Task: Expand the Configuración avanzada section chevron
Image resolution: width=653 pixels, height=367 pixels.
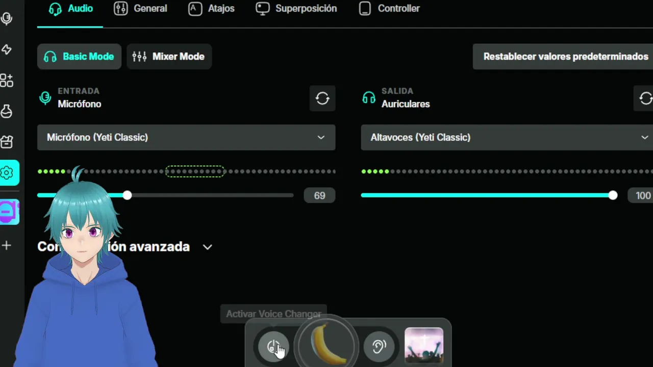Action: 207,247
